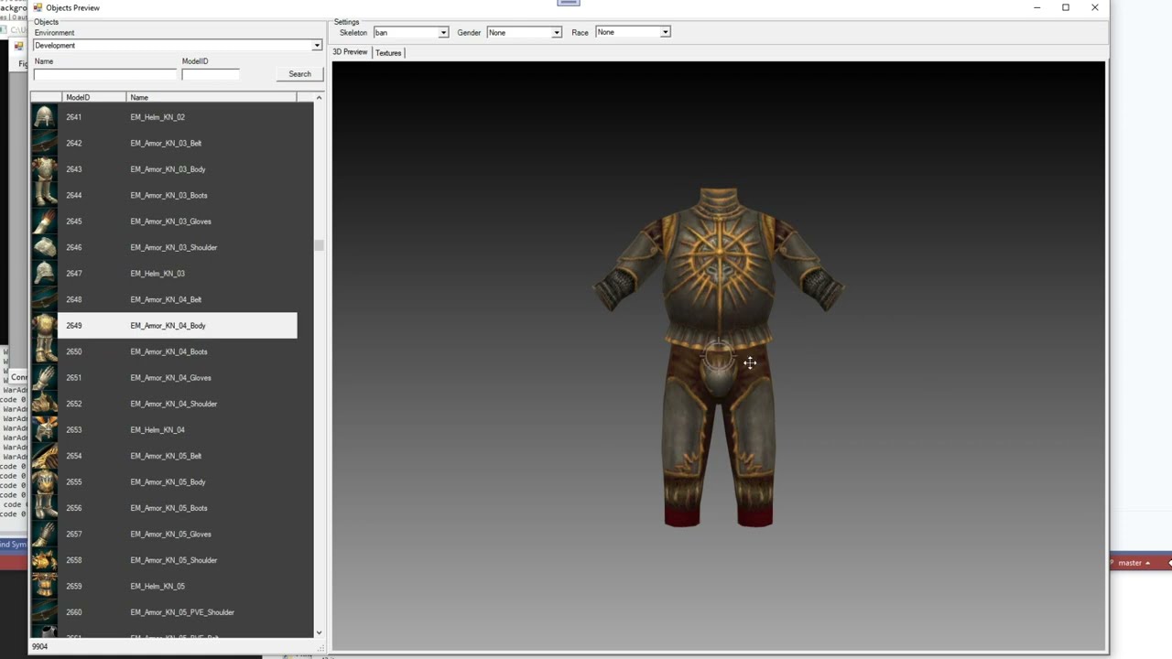Image resolution: width=1172 pixels, height=659 pixels.
Task: Select row EM_Armor_KN_04_Shoulder
Action: (x=178, y=404)
